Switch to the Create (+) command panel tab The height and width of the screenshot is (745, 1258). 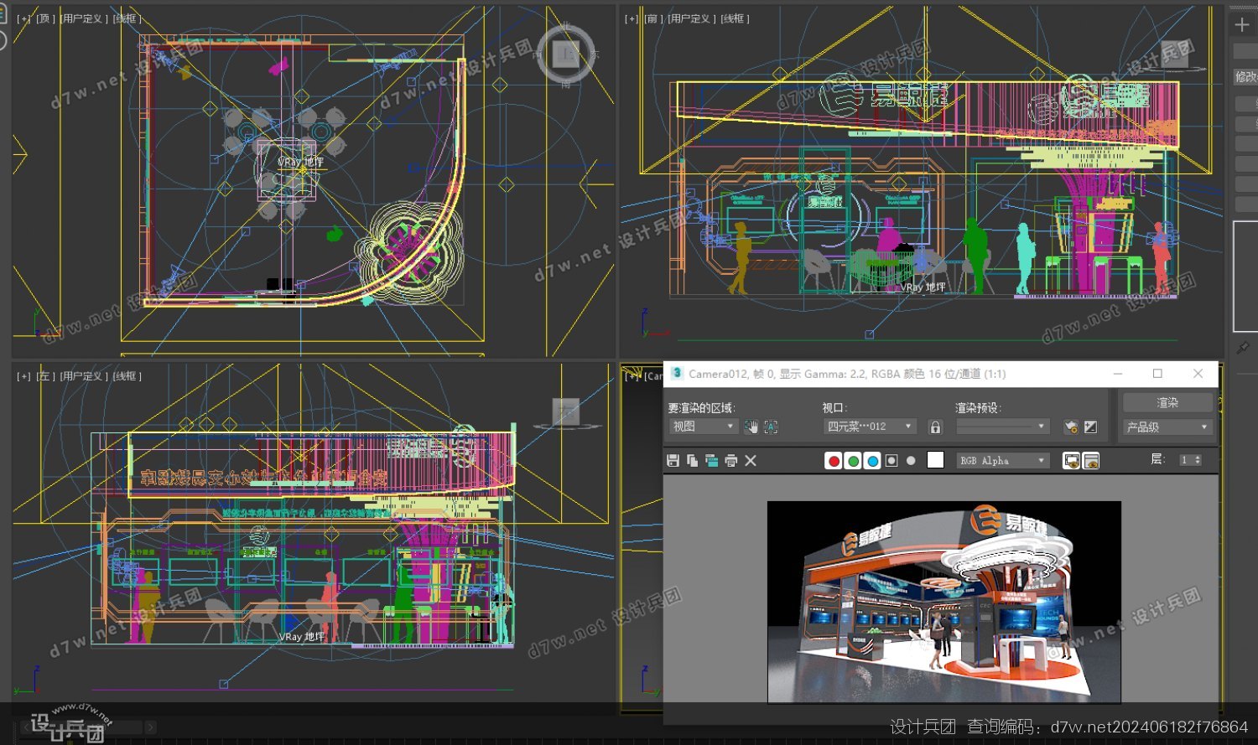point(1242,25)
